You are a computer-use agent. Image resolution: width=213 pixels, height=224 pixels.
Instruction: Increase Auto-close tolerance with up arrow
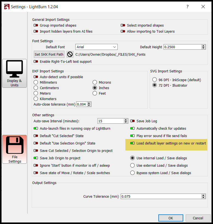coord(89,103)
